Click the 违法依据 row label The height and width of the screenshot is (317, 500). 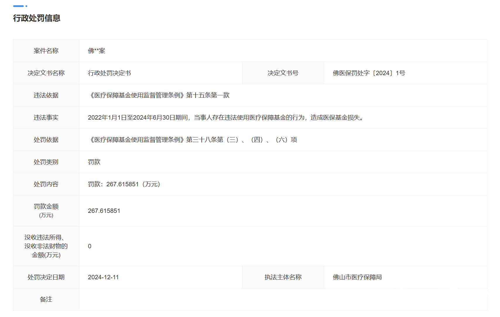[46, 95]
